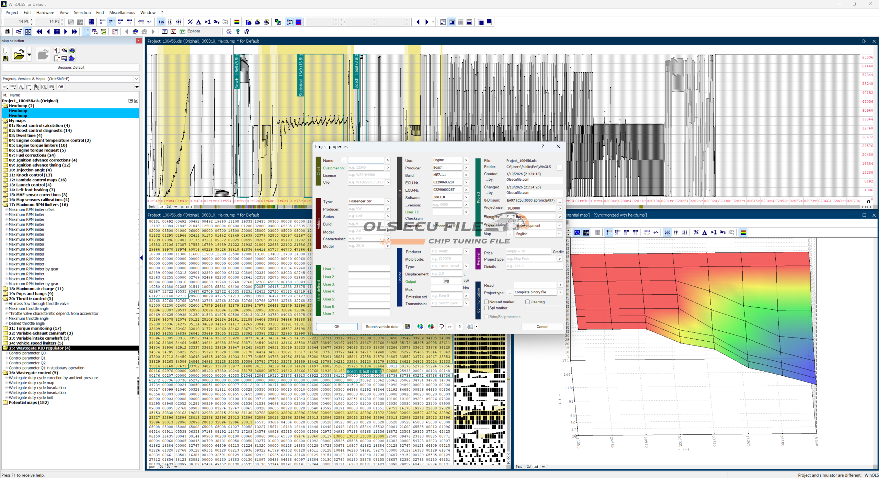Image resolution: width=879 pixels, height=478 pixels.
Task: Select the 16-bit display mode icon
Action: click(111, 22)
